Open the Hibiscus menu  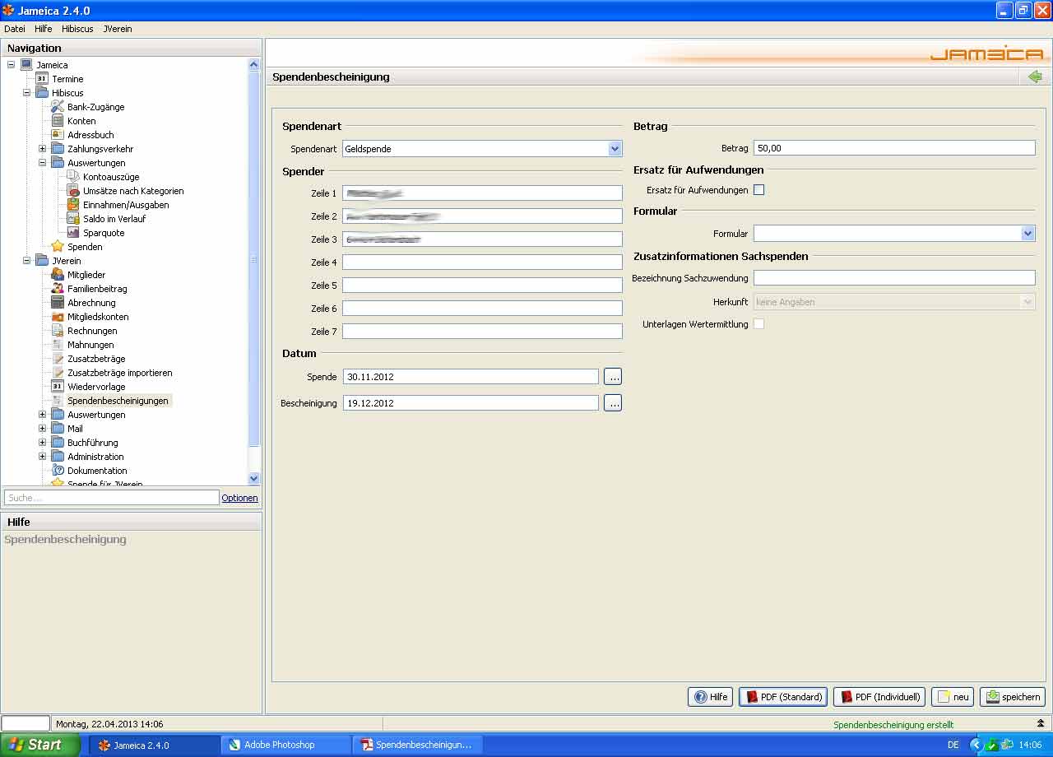77,29
